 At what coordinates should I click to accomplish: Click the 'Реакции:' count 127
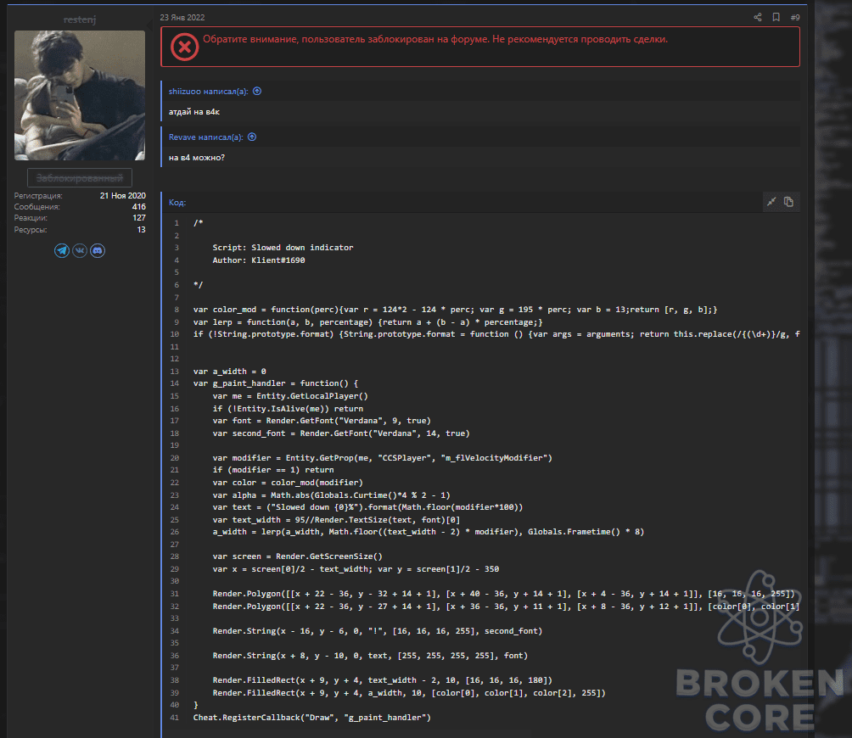[139, 218]
